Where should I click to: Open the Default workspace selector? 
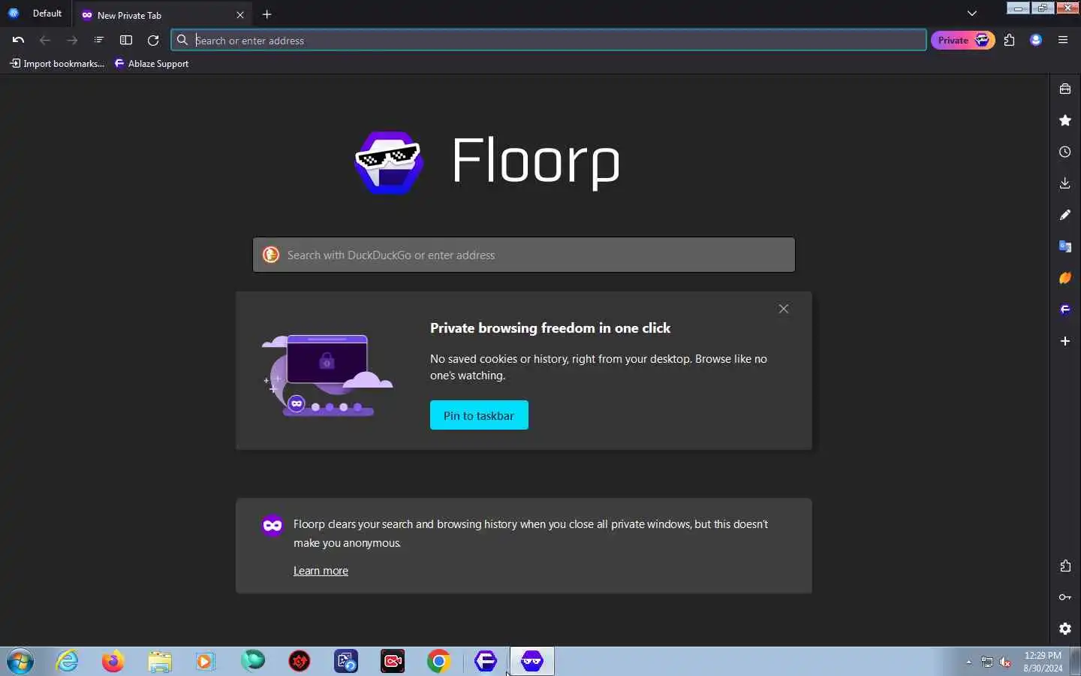point(35,14)
